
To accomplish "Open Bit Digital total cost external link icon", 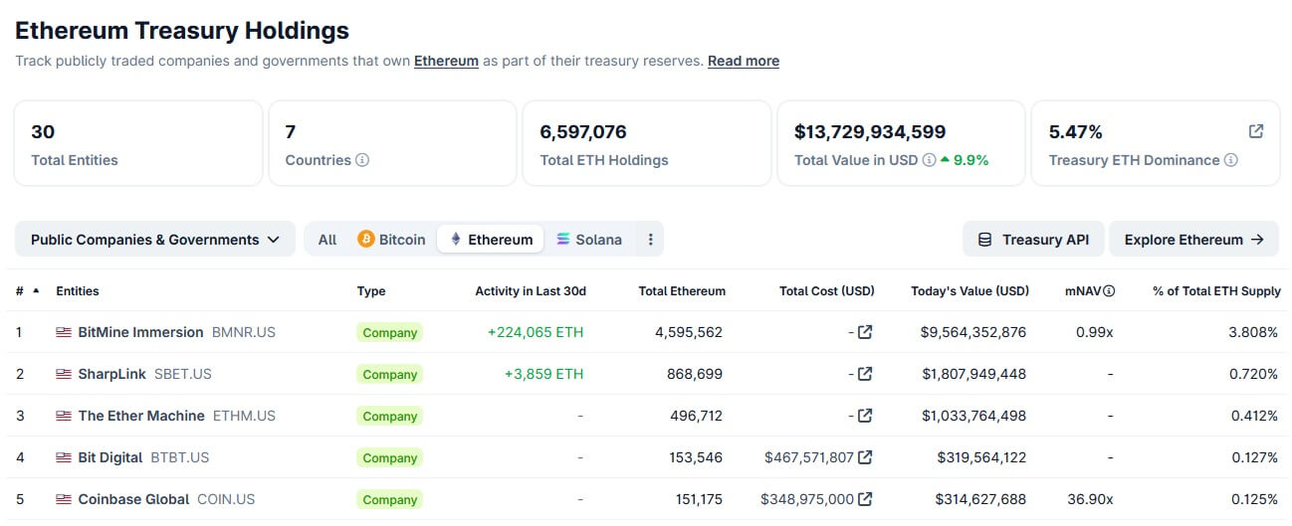I will [865, 457].
